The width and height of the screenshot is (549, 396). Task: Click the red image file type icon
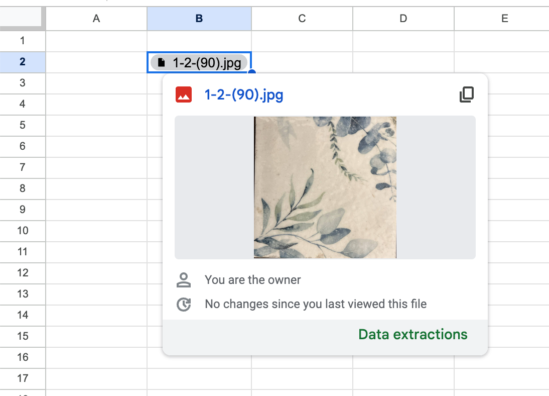click(184, 94)
